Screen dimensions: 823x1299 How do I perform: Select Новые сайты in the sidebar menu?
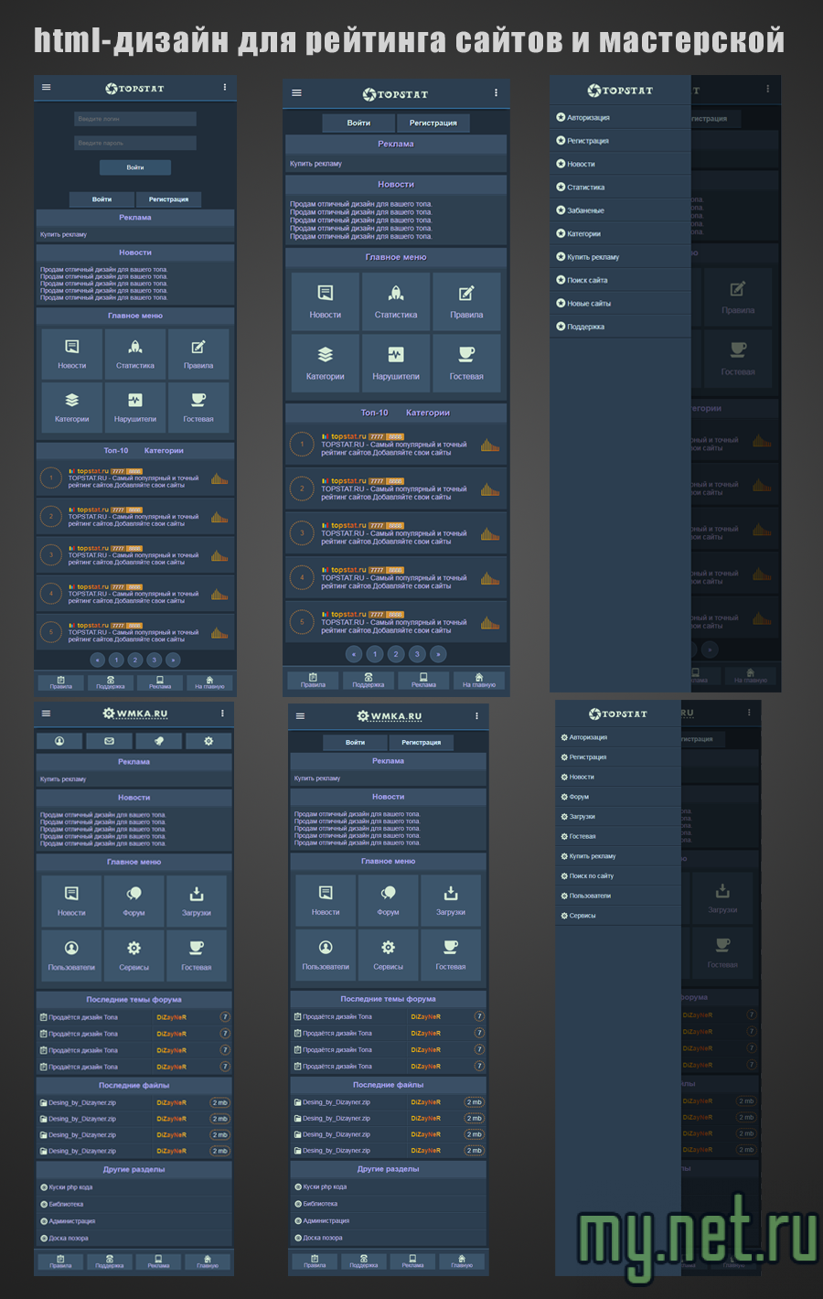coord(589,304)
